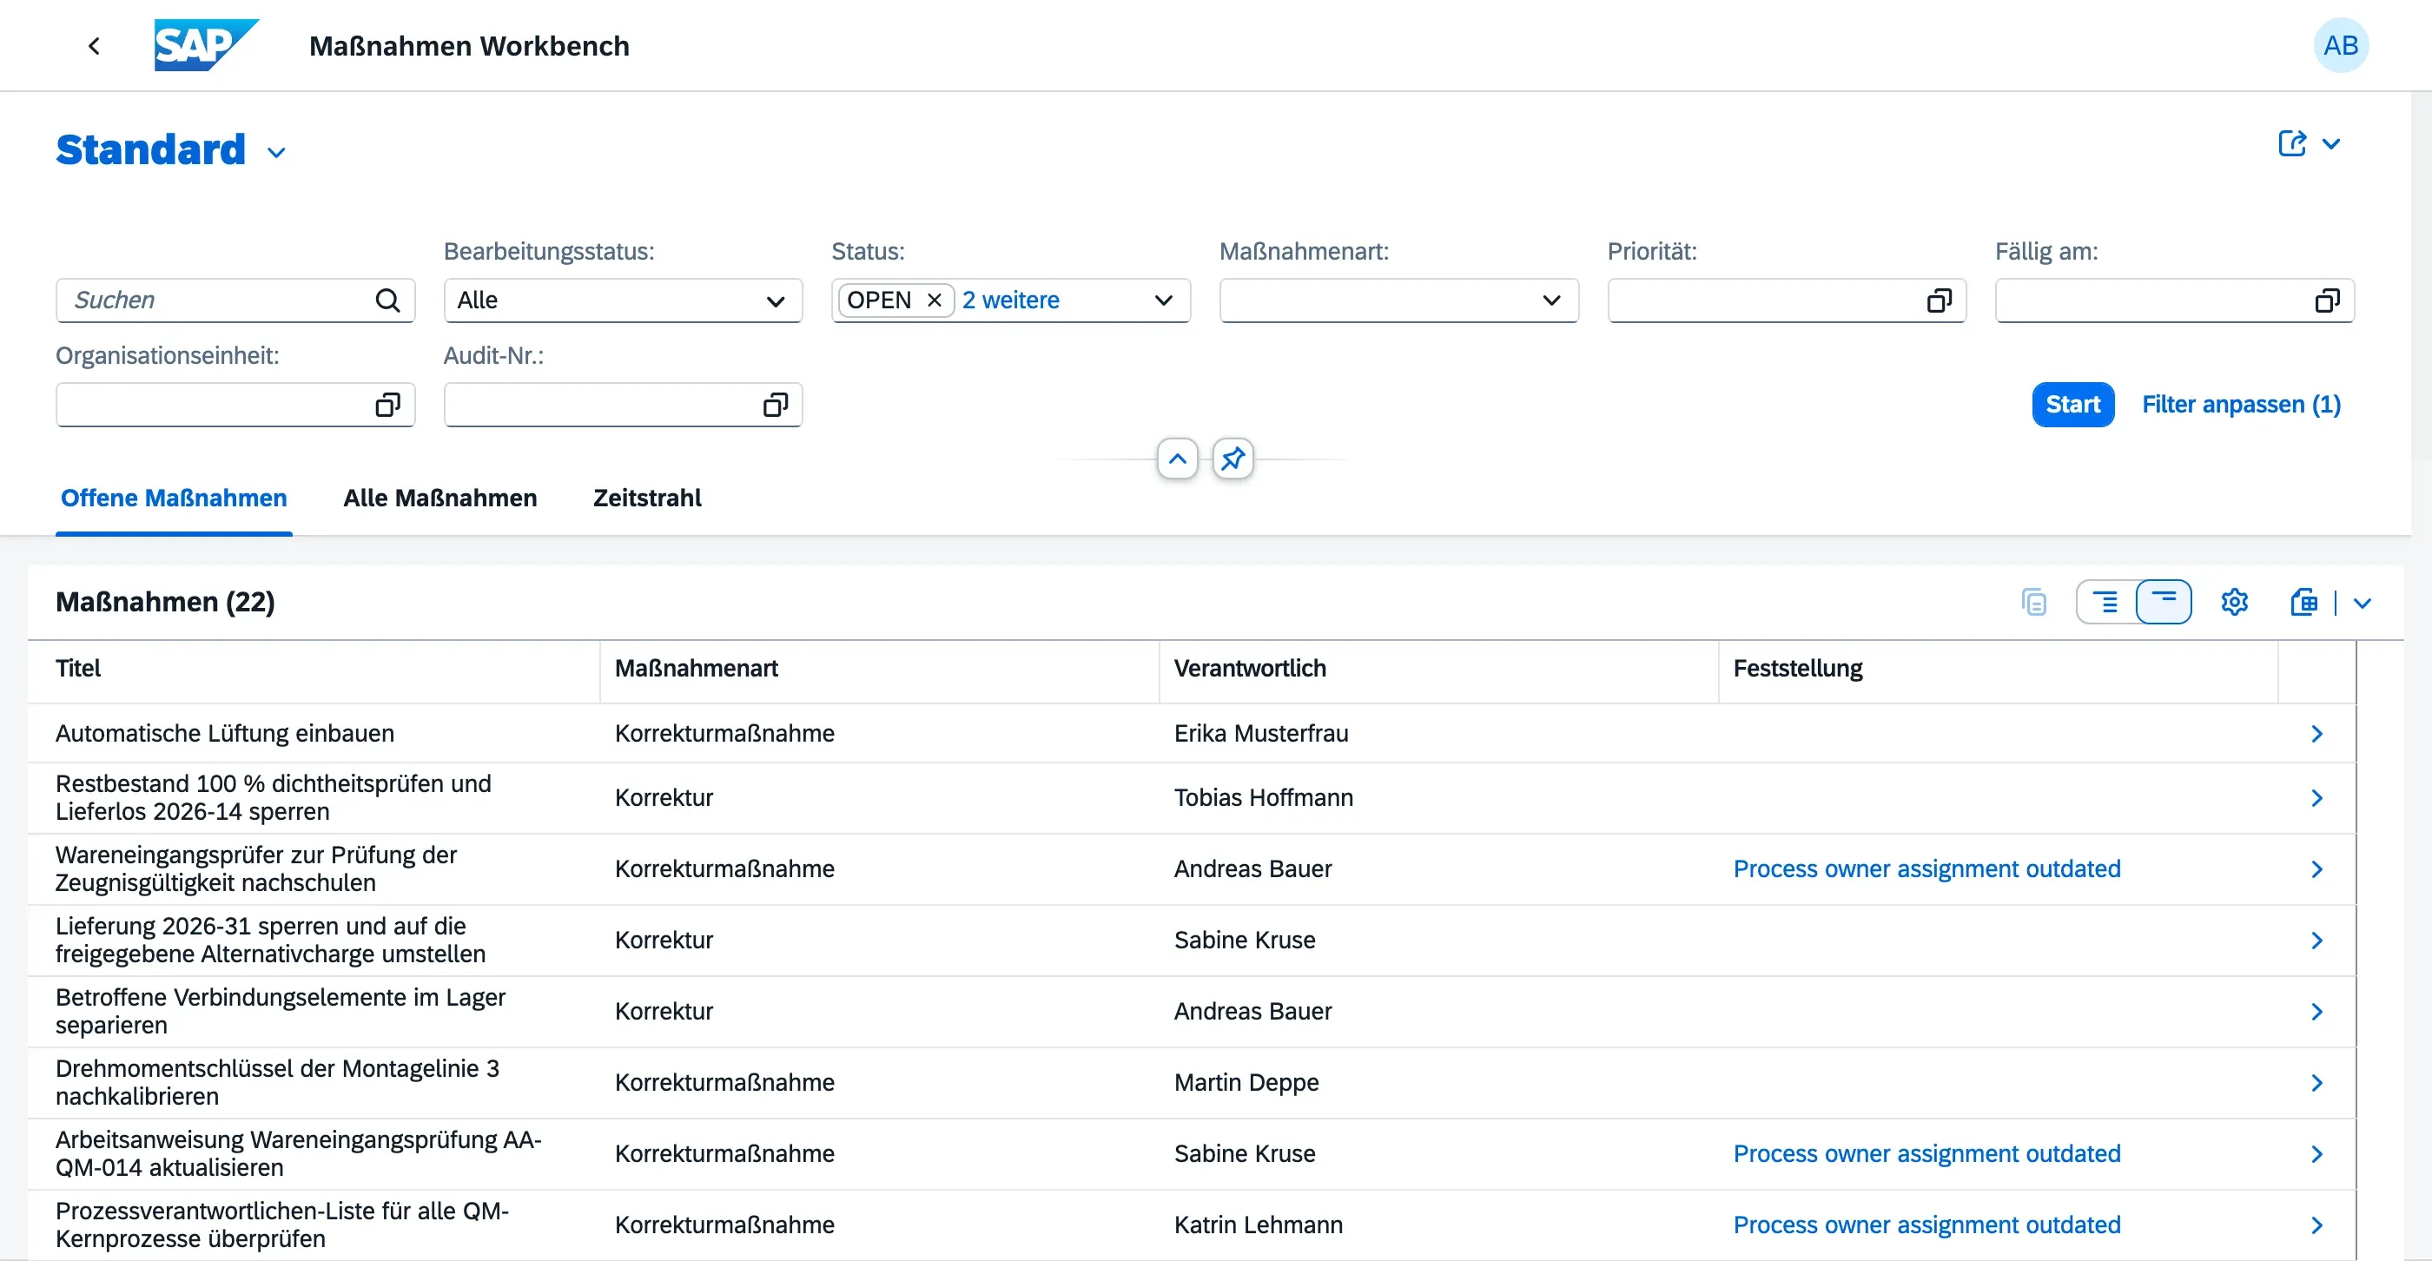Open export options dropdown arrow
The height and width of the screenshot is (1261, 2432).
pos(2361,604)
